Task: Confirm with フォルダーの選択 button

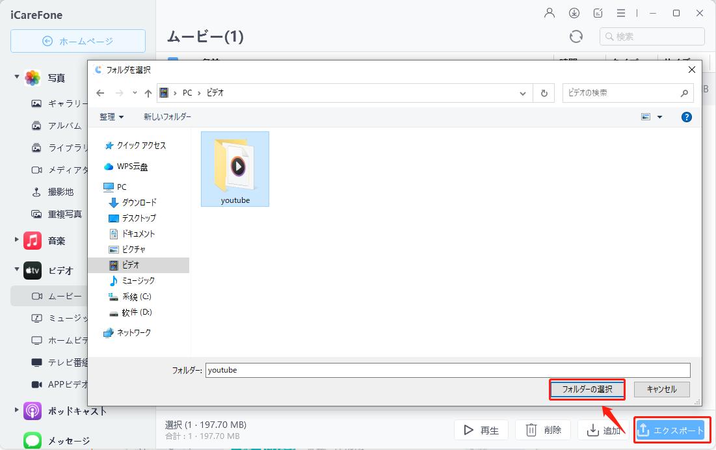Action: click(587, 390)
